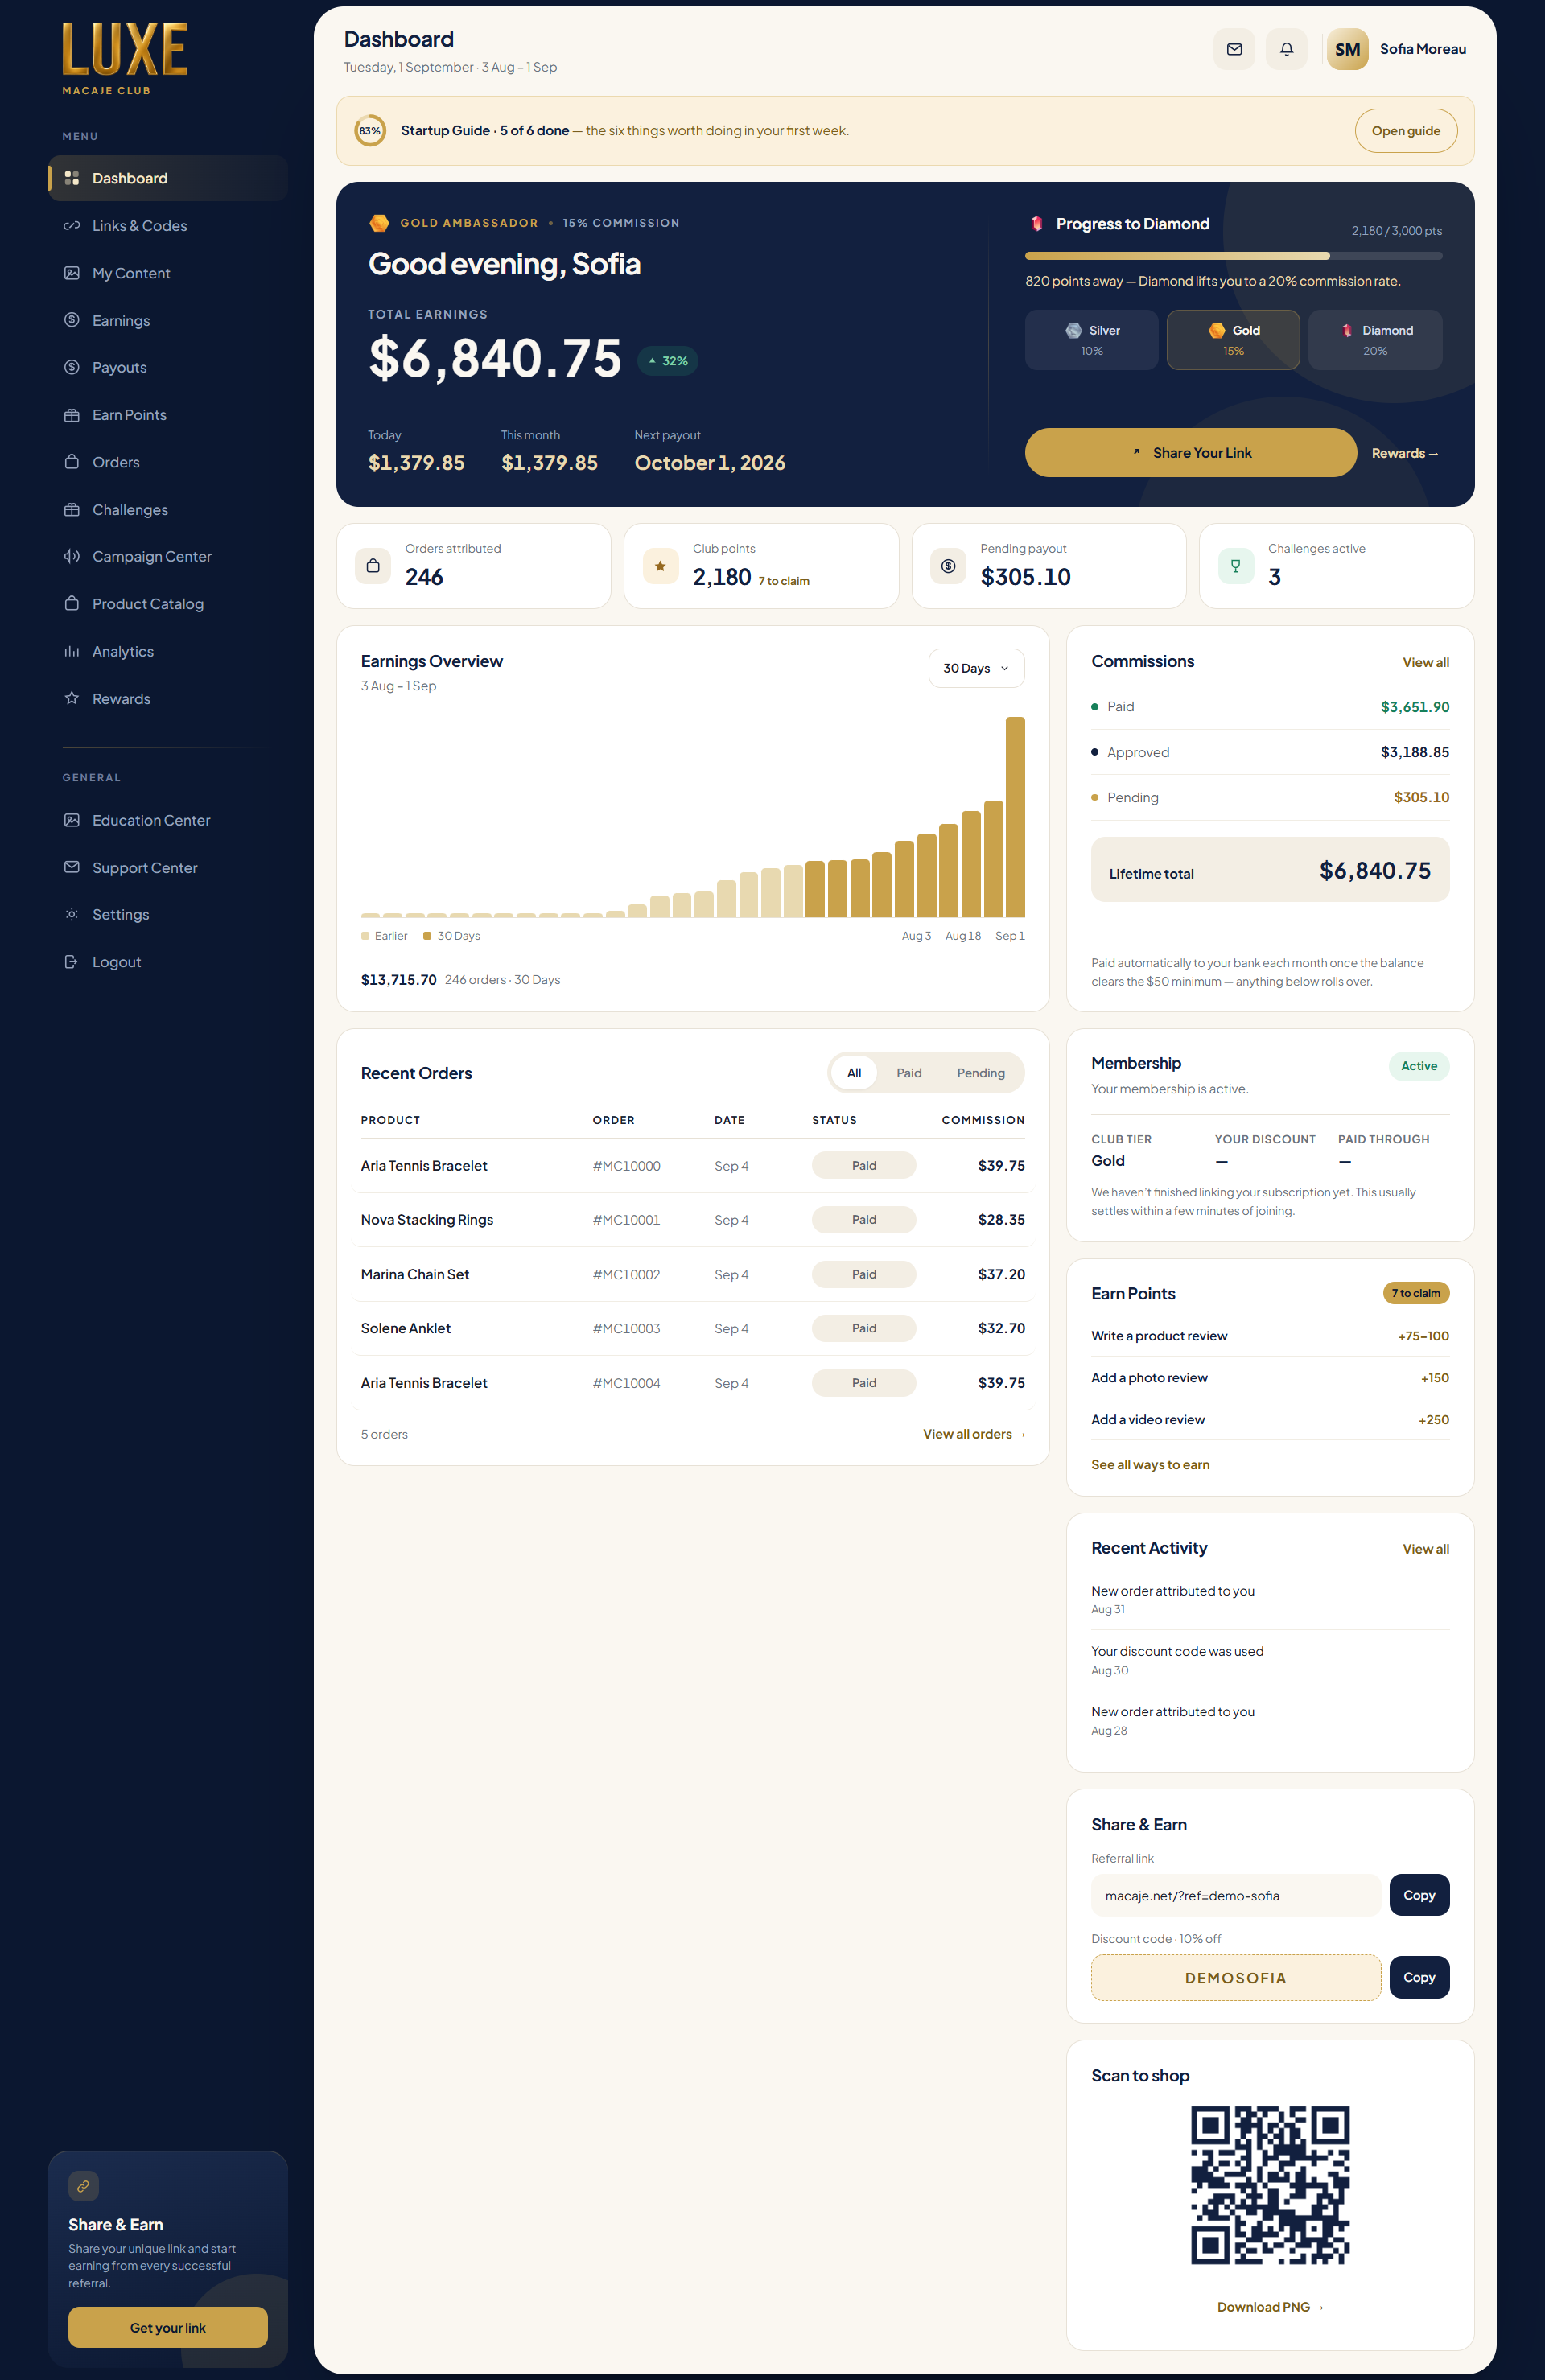Open Campaign Center in sidebar
Image resolution: width=1545 pixels, height=2380 pixels.
168,557
